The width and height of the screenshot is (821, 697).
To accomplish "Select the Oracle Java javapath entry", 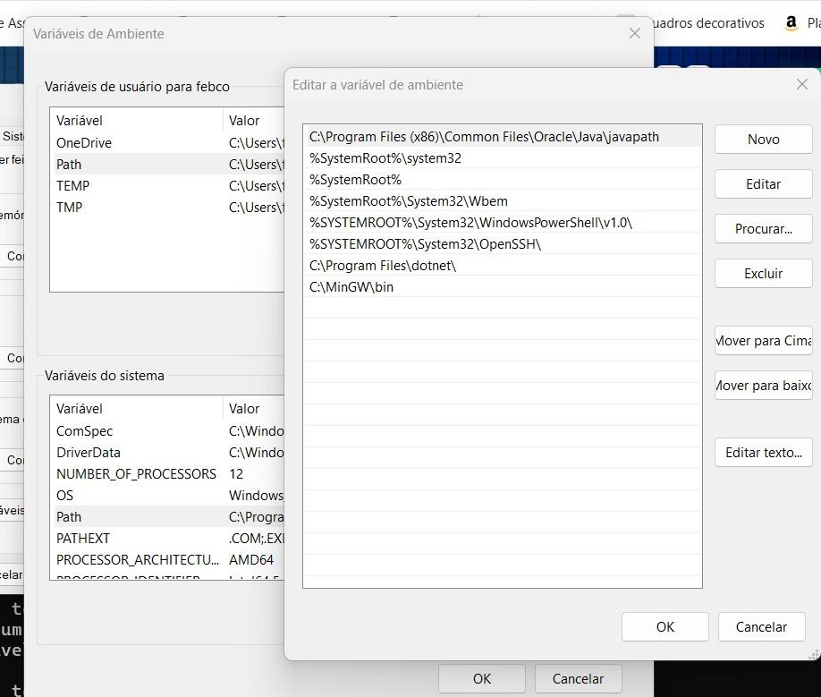I will click(502, 137).
